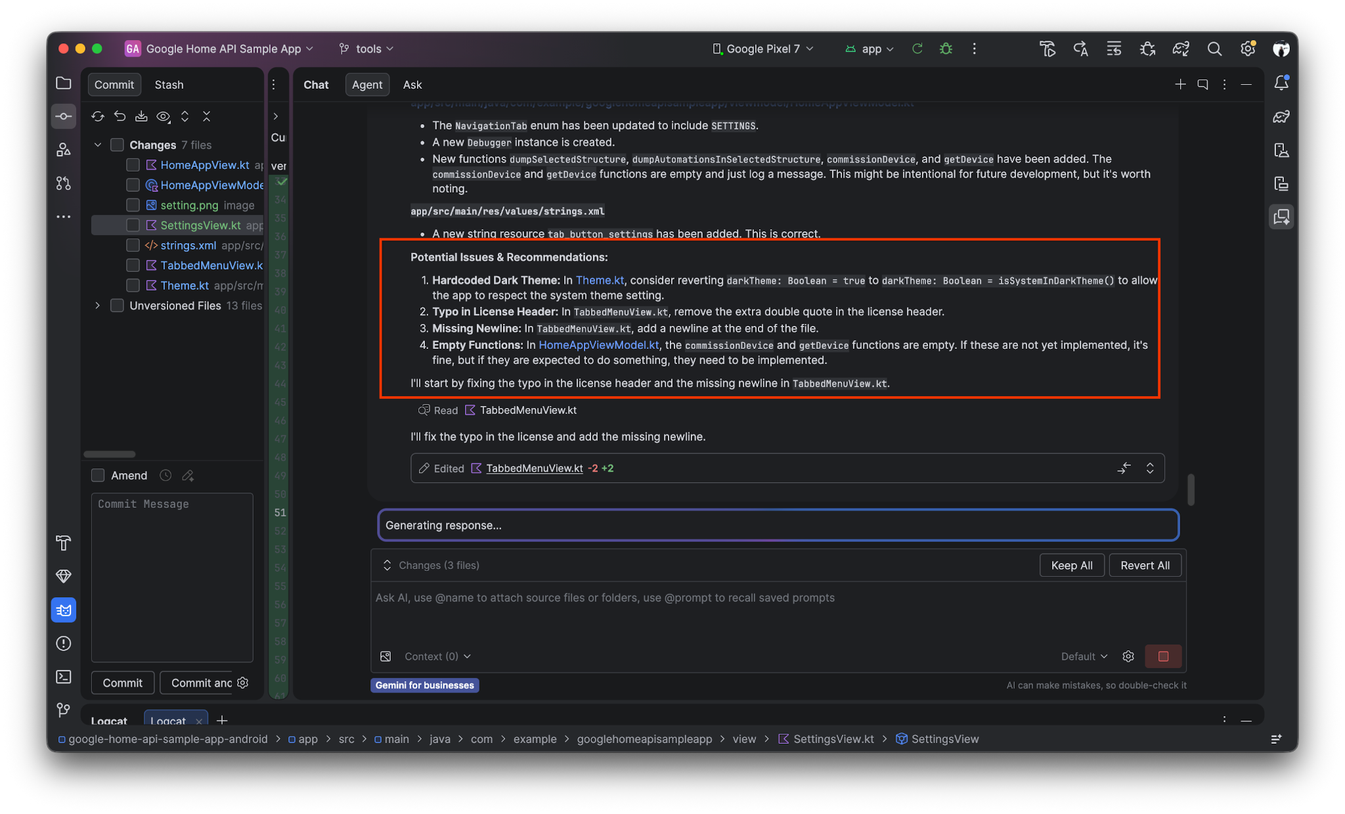Image resolution: width=1345 pixels, height=814 pixels.
Task: Debug the app with the green bug icon
Action: pos(946,49)
